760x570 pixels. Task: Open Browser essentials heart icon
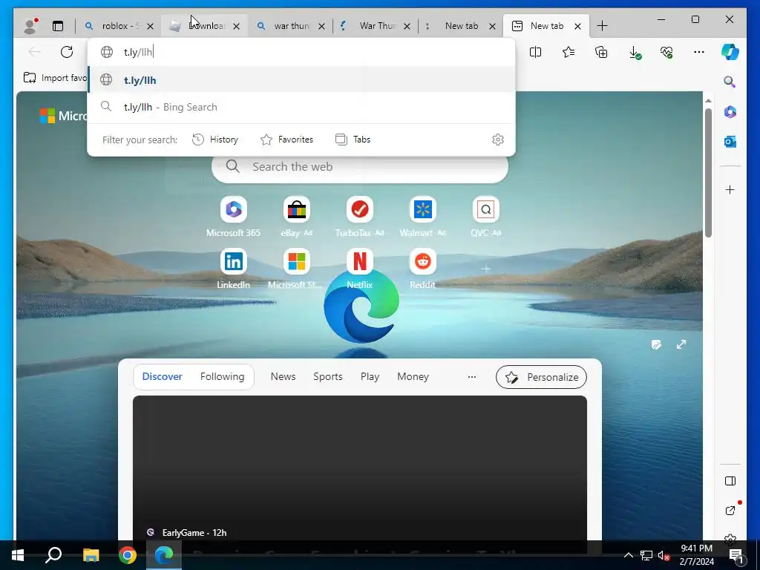(x=667, y=52)
